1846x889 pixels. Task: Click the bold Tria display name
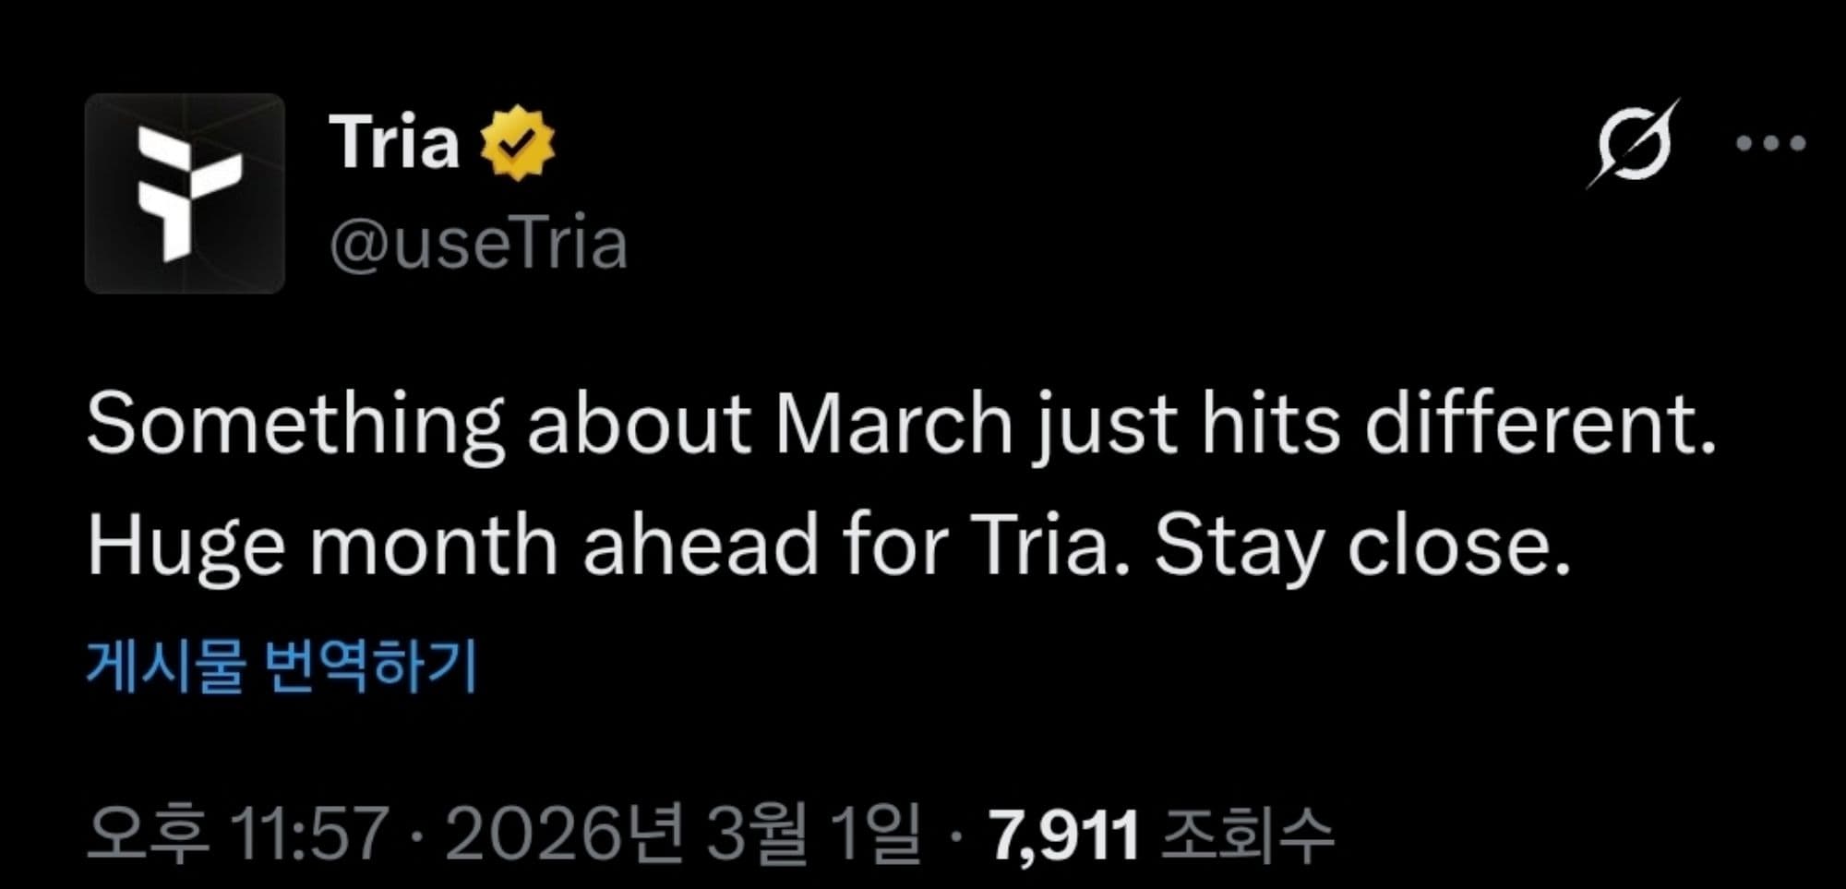click(x=394, y=142)
